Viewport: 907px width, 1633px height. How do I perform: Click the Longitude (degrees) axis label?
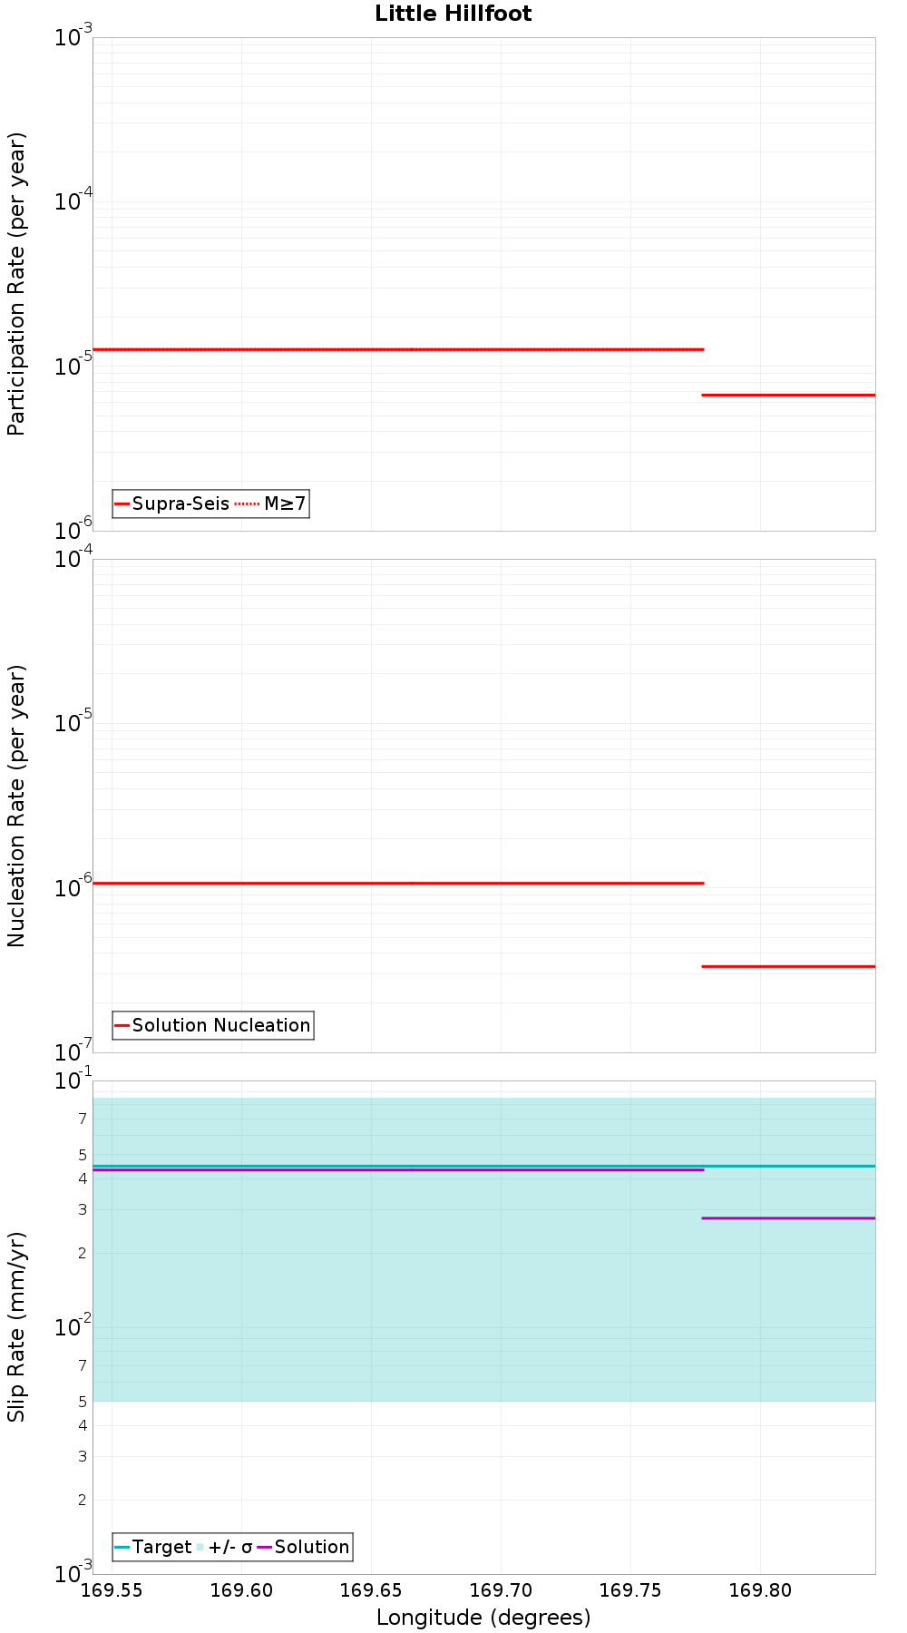coord(483,1618)
